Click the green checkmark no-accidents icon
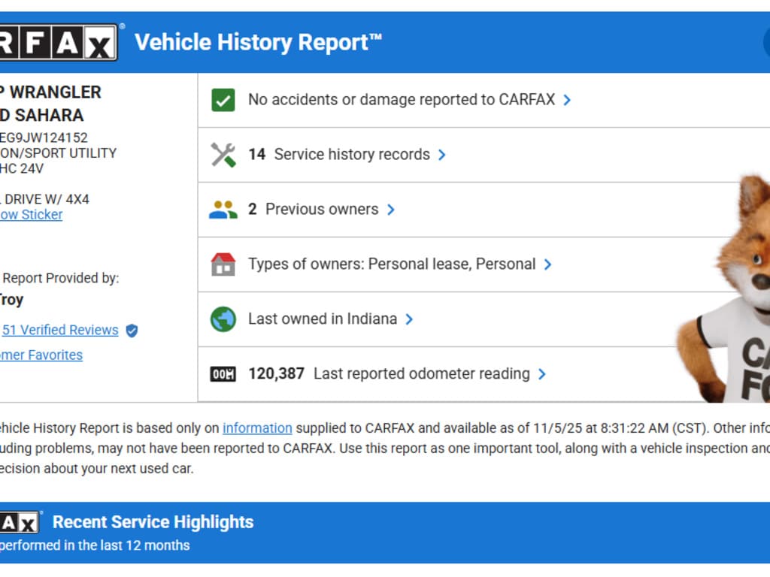Image resolution: width=770 pixels, height=577 pixels. tap(223, 100)
